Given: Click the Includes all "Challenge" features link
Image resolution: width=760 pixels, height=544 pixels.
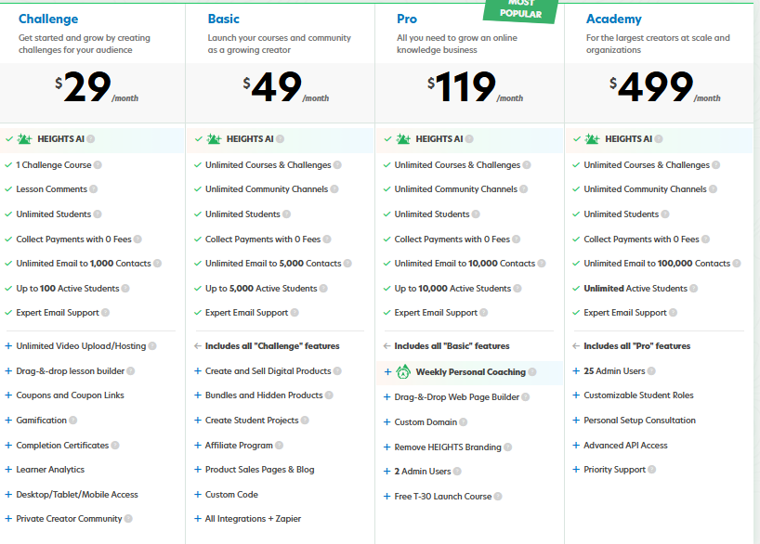Looking at the screenshot, I should pyautogui.click(x=271, y=346).
